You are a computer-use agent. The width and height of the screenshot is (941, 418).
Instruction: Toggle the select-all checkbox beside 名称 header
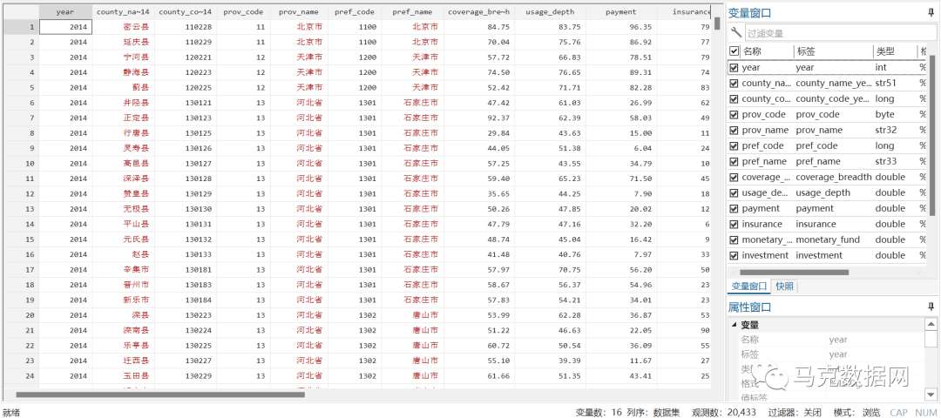(x=734, y=51)
